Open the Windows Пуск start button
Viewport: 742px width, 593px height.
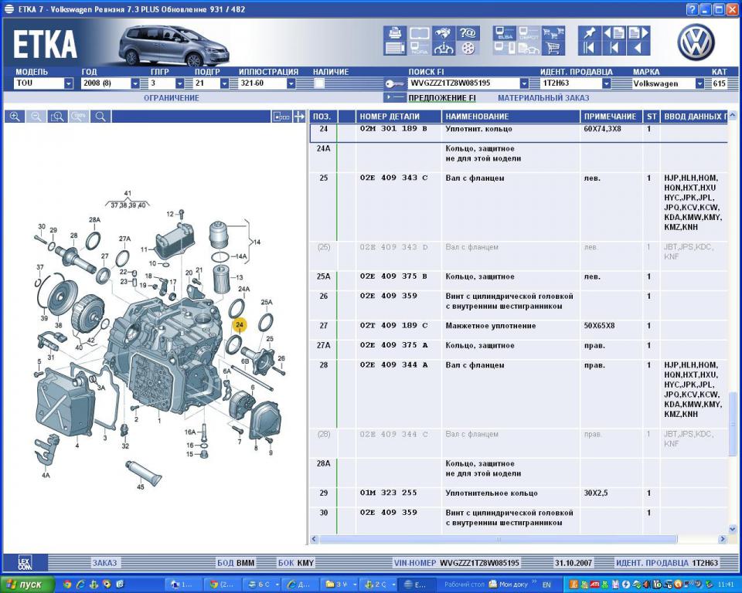click(27, 585)
